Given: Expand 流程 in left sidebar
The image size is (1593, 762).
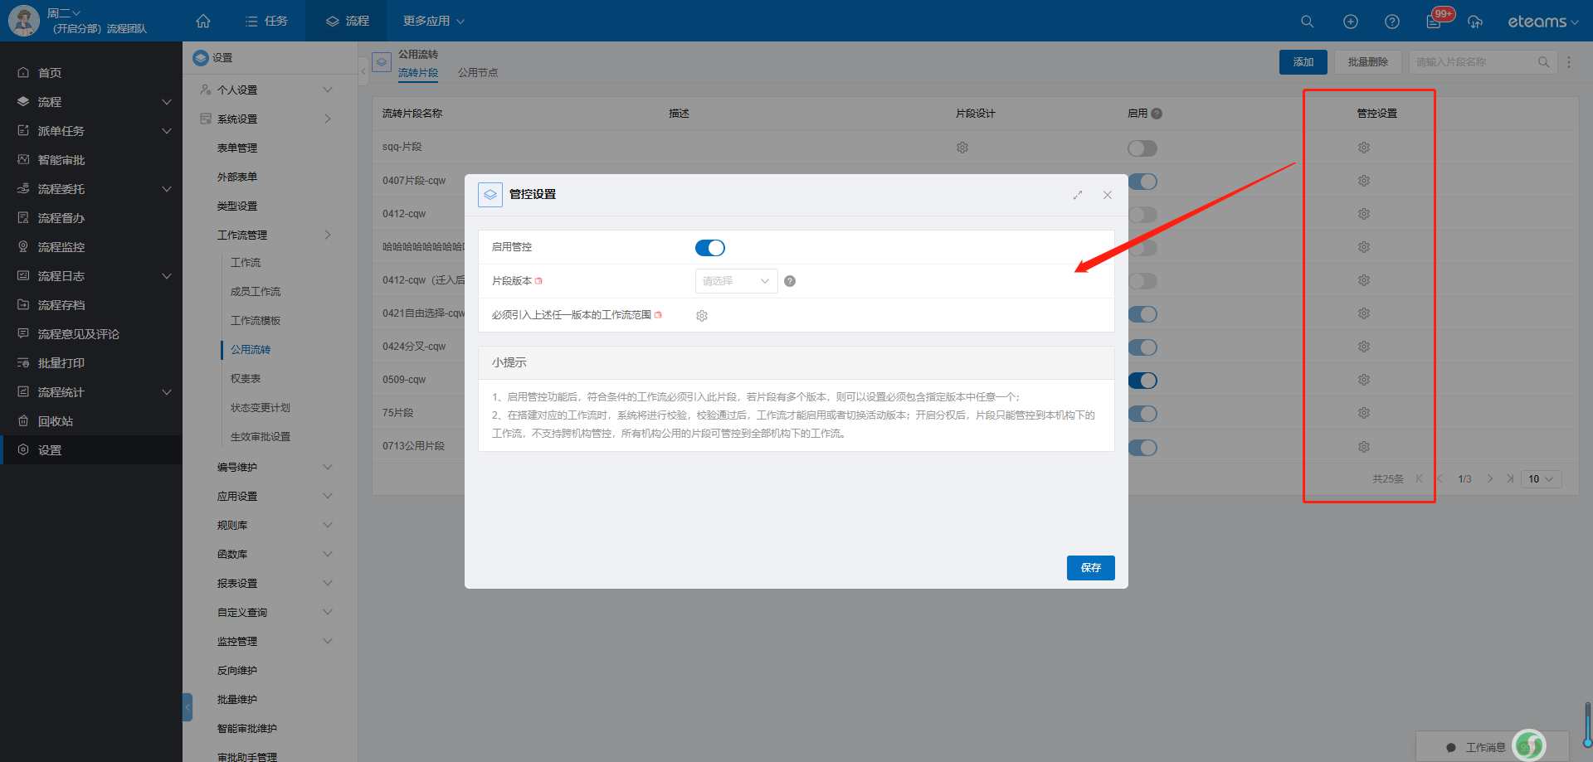Looking at the screenshot, I should (167, 102).
